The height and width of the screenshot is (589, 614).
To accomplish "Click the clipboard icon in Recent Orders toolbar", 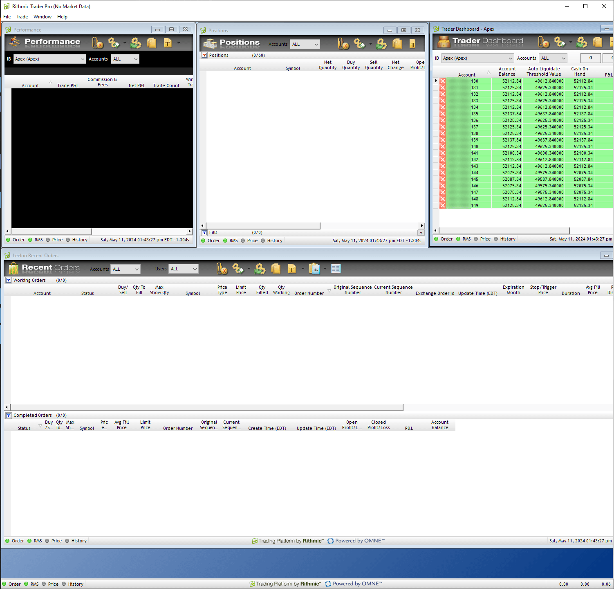I will click(314, 269).
